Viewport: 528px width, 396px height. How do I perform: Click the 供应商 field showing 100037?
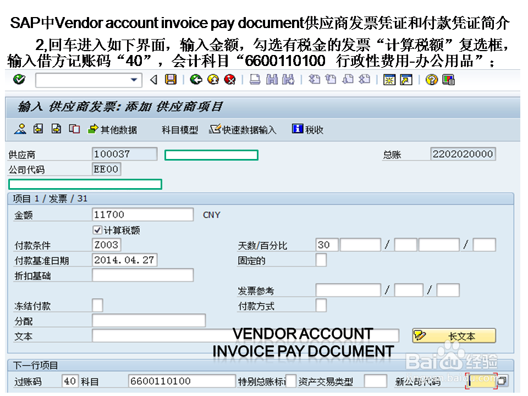pos(125,154)
